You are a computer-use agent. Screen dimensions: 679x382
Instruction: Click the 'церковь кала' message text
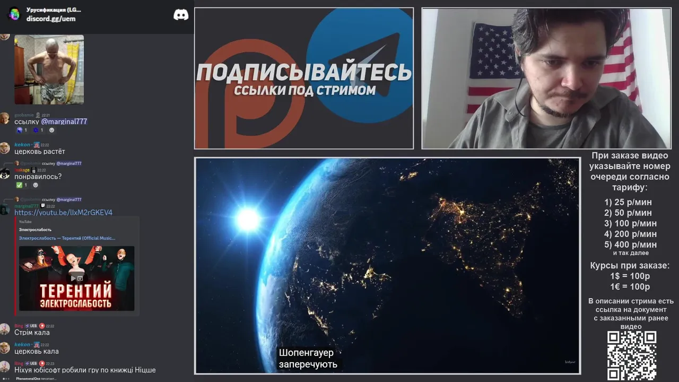(x=37, y=351)
